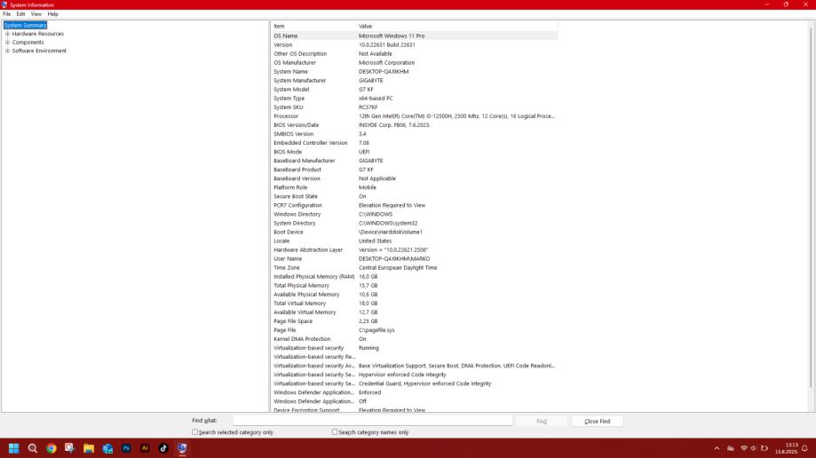This screenshot has width=816, height=458.
Task: Select System Information taskbar icon
Action: [x=182, y=448]
